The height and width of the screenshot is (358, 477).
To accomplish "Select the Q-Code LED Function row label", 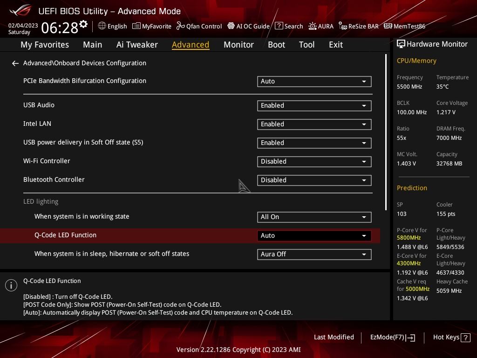I will tap(65, 235).
